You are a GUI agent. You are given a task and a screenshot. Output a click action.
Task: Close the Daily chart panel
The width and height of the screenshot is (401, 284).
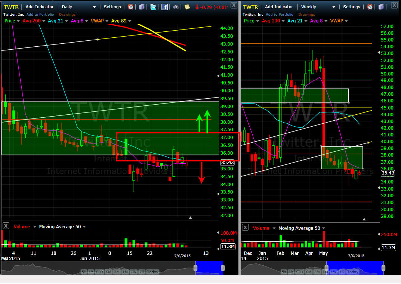coord(234,5)
